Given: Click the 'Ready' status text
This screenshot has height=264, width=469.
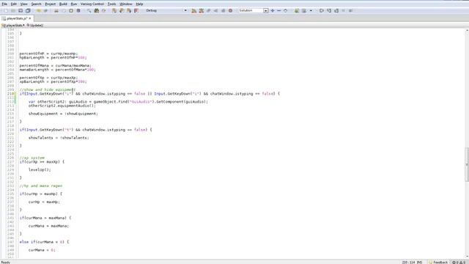Looking at the screenshot, I should 6,263.
